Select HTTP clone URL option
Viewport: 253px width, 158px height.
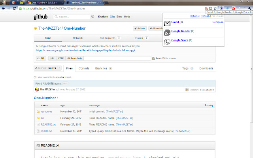coord(61,58)
